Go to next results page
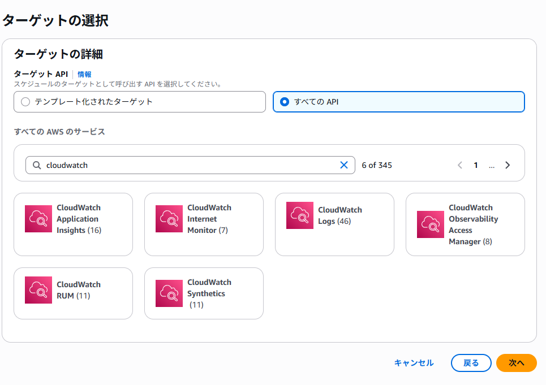546x385 pixels. [508, 165]
